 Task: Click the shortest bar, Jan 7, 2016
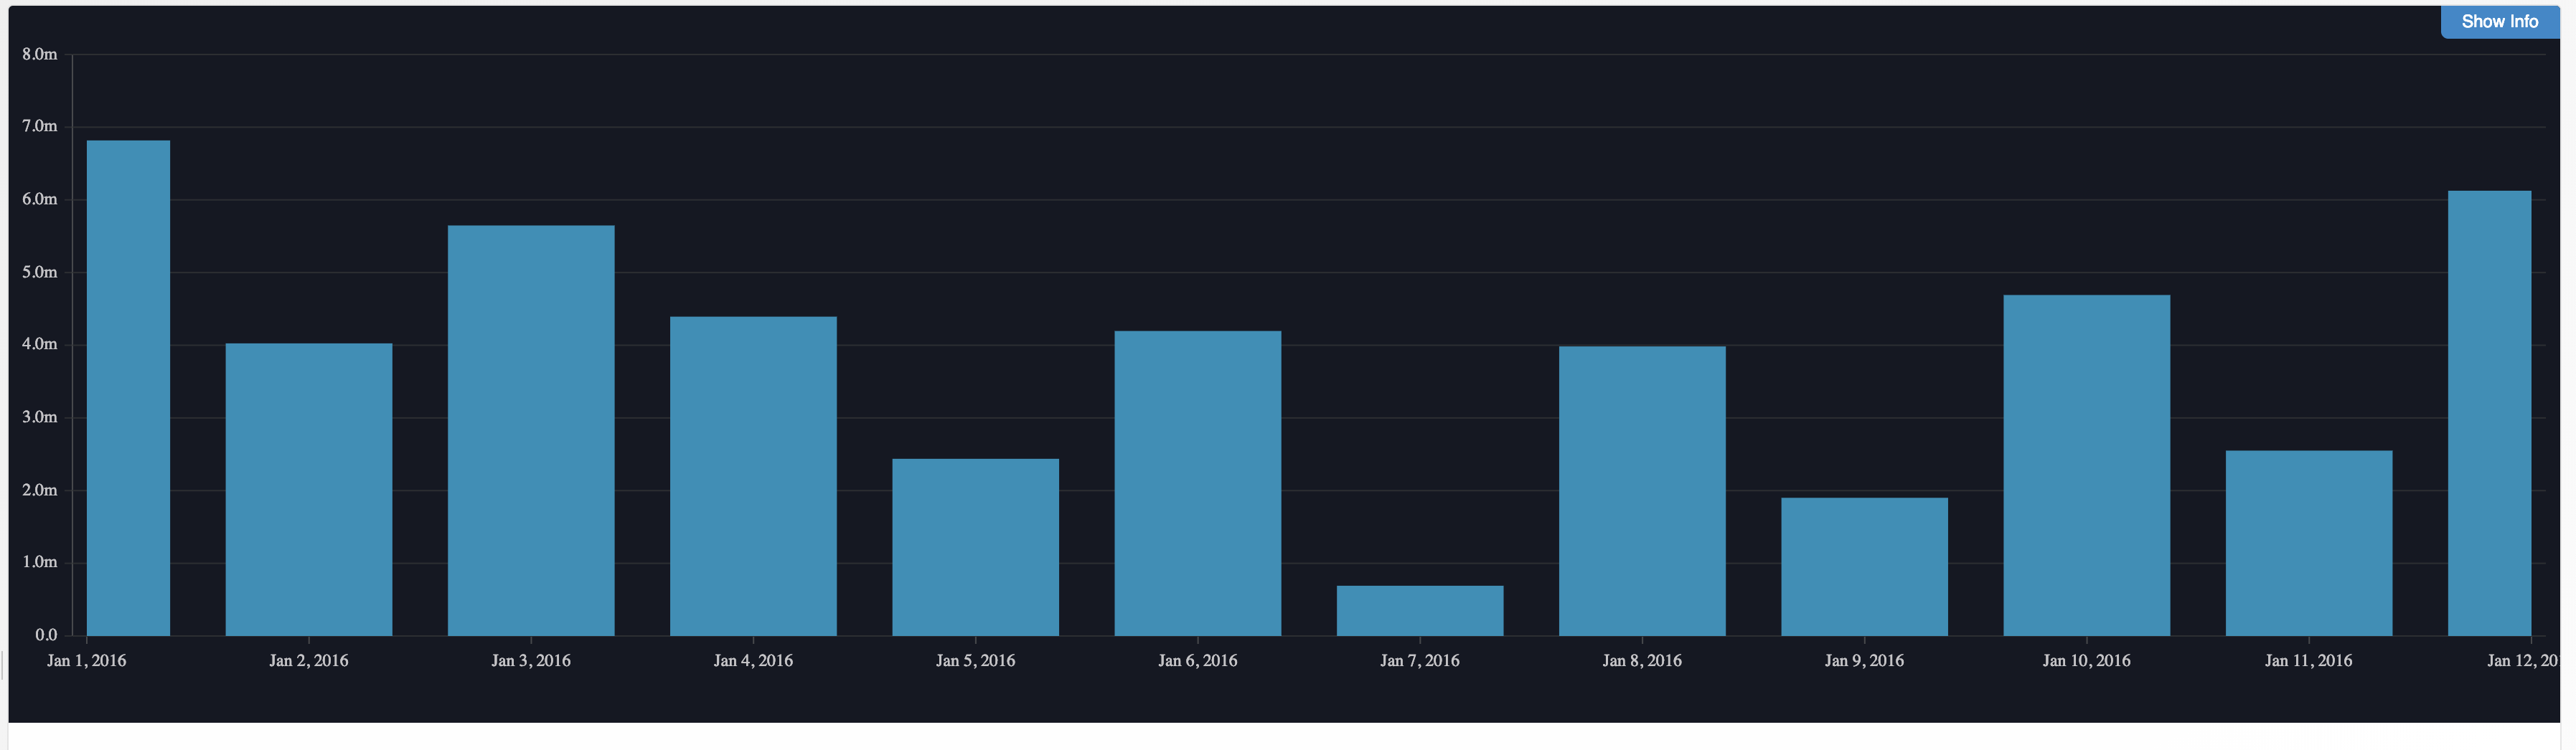click(x=1419, y=610)
